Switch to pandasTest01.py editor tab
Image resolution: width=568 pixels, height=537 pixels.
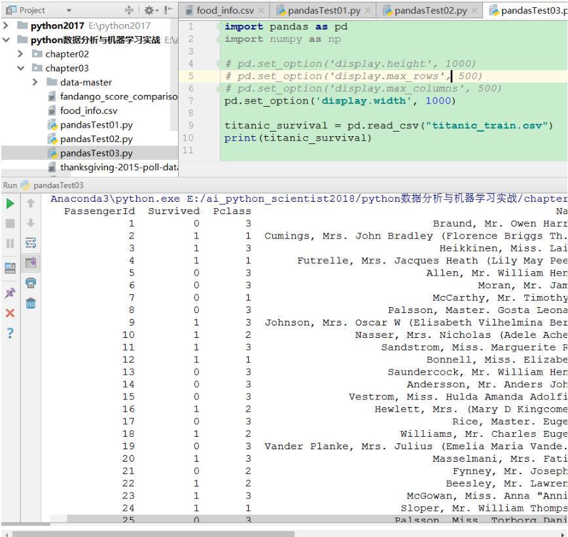pos(324,10)
